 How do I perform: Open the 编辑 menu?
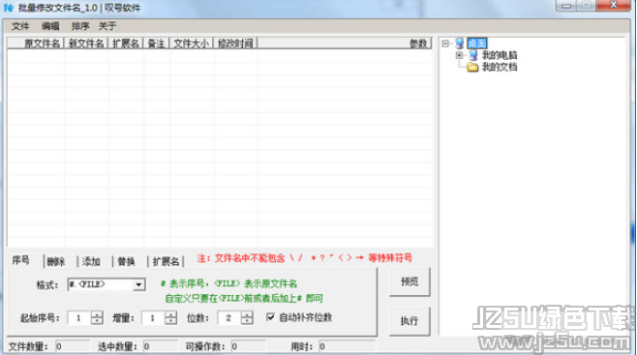point(50,26)
